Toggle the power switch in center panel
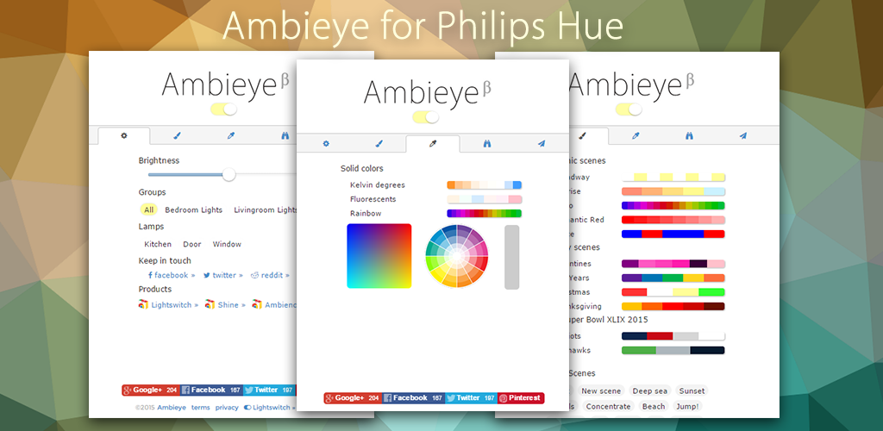 (425, 117)
